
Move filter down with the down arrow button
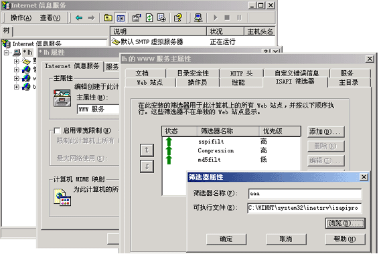147,166
